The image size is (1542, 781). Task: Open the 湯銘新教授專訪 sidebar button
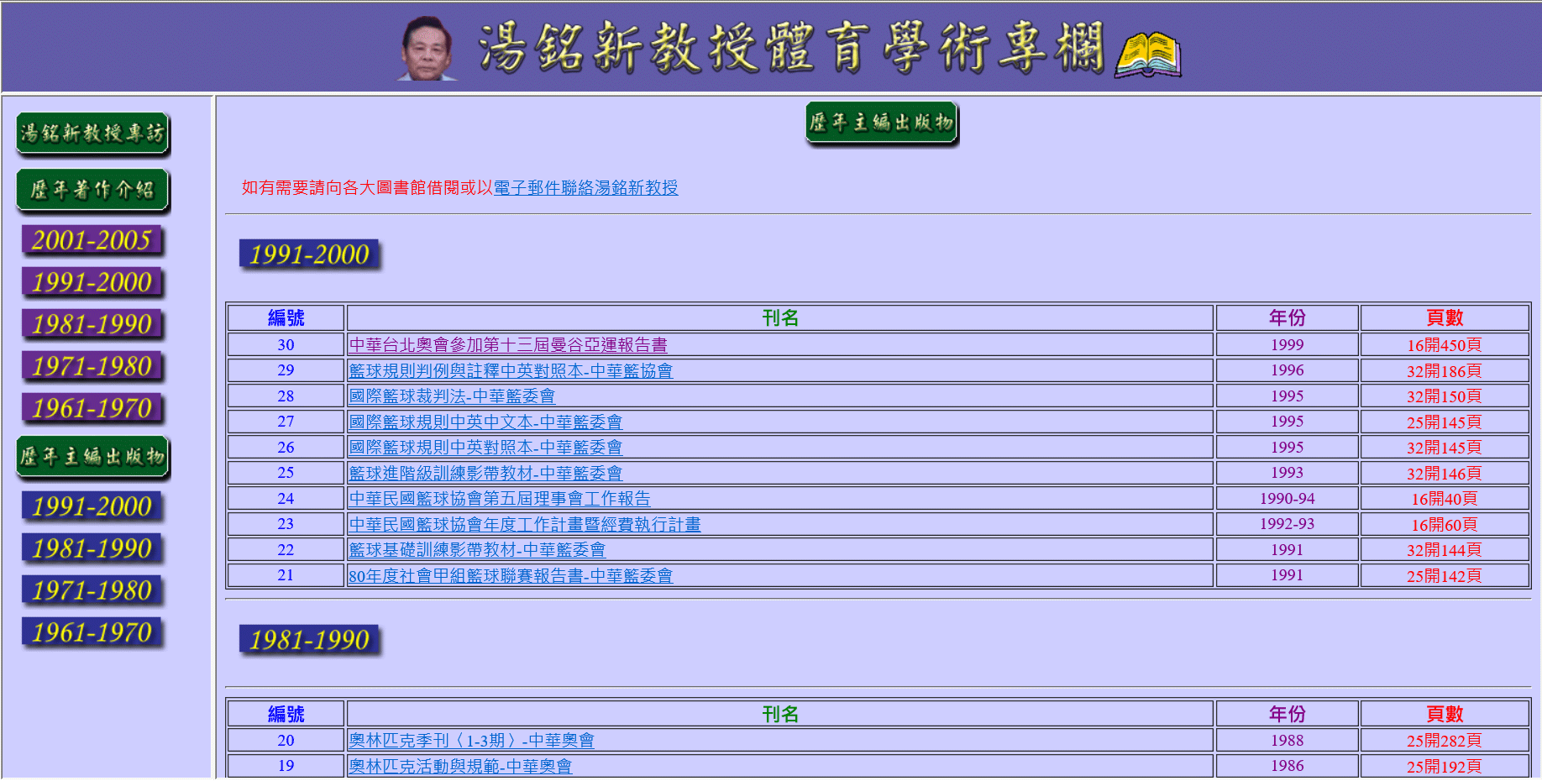point(92,134)
